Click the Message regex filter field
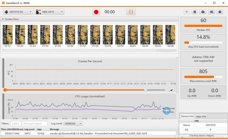Screen dimensions: 228x139 point(35,124)
